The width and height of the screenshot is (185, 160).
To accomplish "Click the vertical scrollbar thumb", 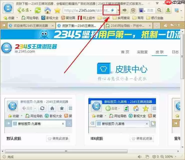I will click(x=182, y=56).
